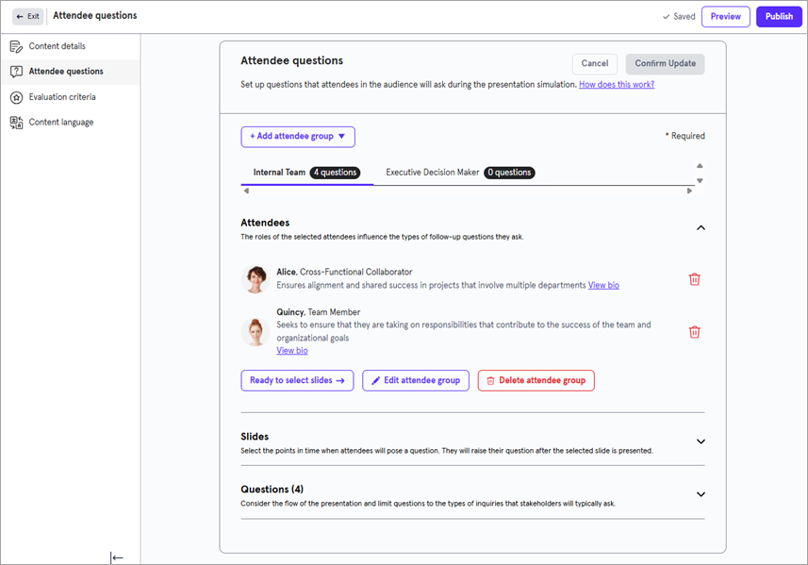
Task: Delete attendee Alice using trash icon
Action: tap(695, 279)
